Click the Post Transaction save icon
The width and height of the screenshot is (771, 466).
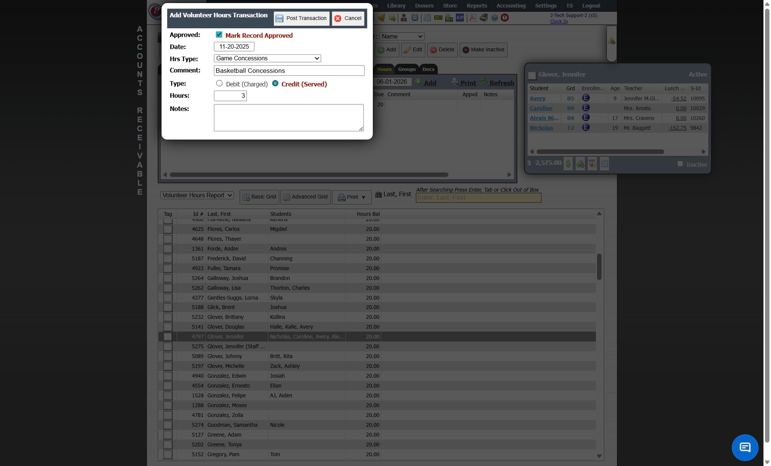[x=279, y=18]
